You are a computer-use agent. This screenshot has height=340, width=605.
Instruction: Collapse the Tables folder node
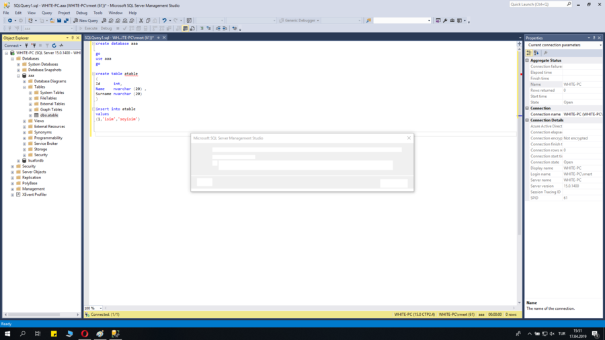point(24,87)
